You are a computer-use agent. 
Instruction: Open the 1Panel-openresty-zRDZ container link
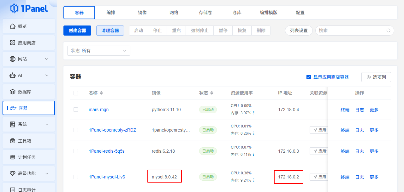pyautogui.click(x=112, y=130)
